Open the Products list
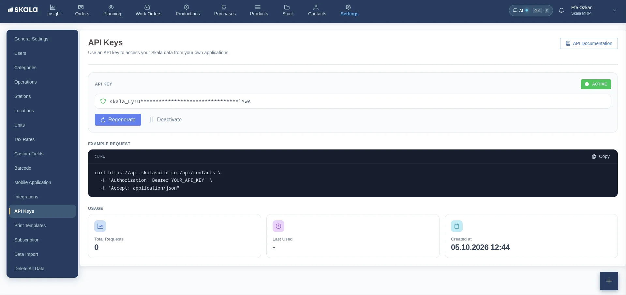Viewport: 626px width, 295px height. pyautogui.click(x=259, y=10)
